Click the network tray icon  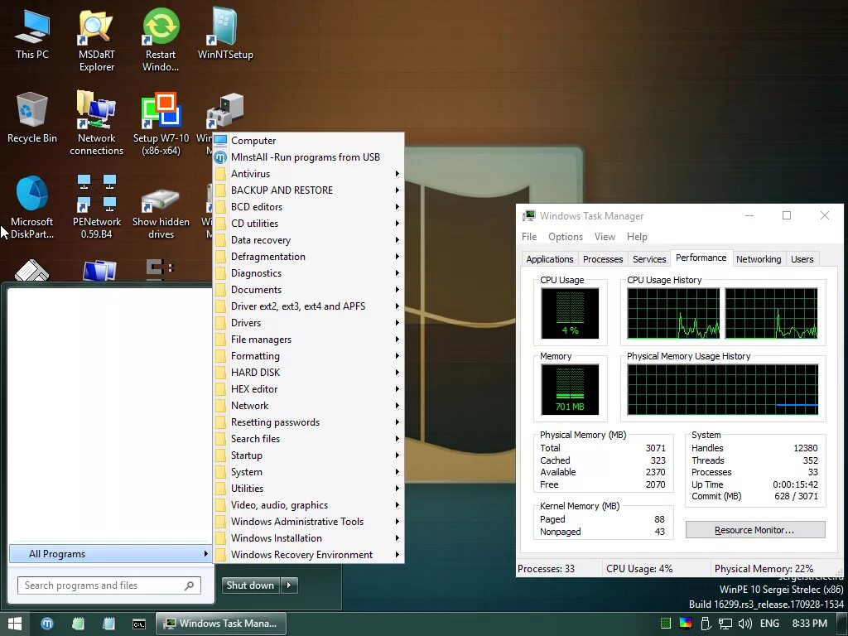pyautogui.click(x=725, y=624)
